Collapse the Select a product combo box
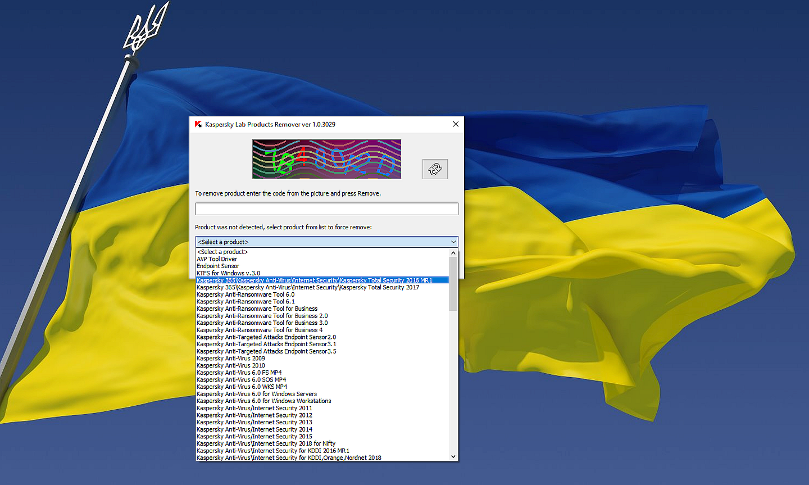 click(453, 242)
